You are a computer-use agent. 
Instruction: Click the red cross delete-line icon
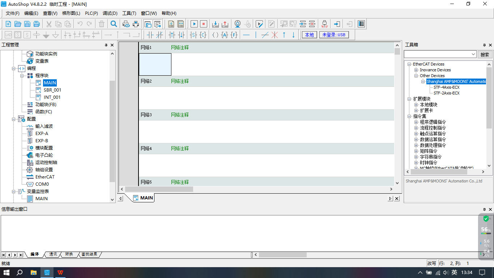[274, 35]
